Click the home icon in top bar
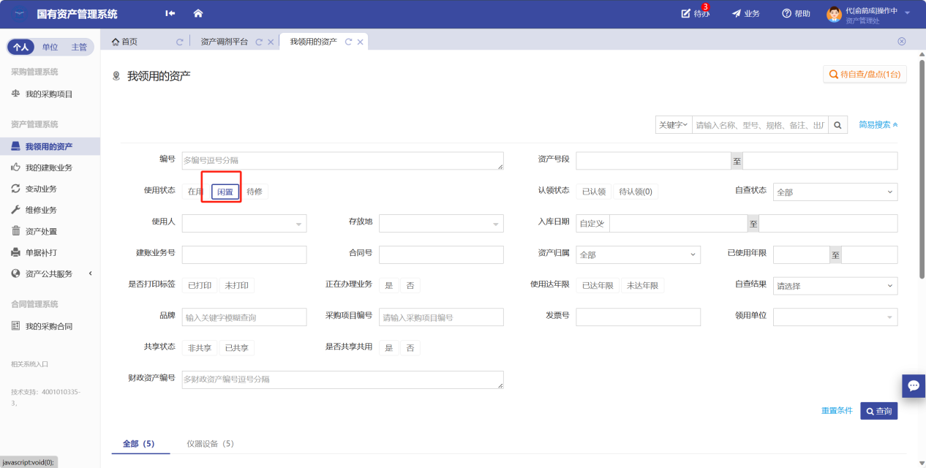Screen dimensions: 926x468 coord(197,14)
